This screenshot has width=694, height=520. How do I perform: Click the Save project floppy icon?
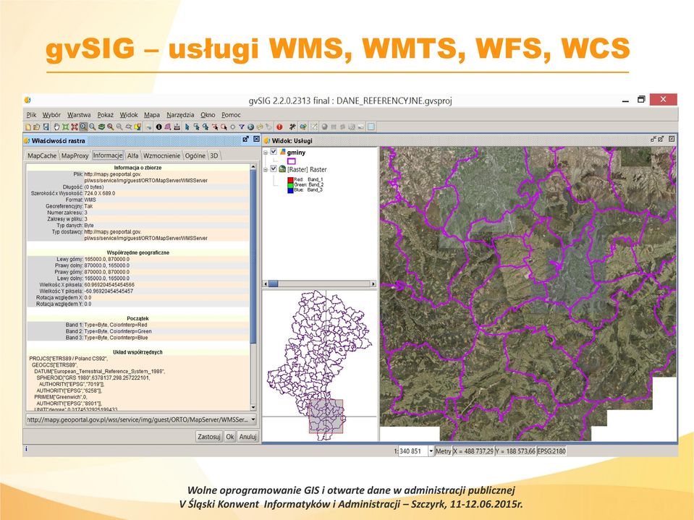[46, 127]
